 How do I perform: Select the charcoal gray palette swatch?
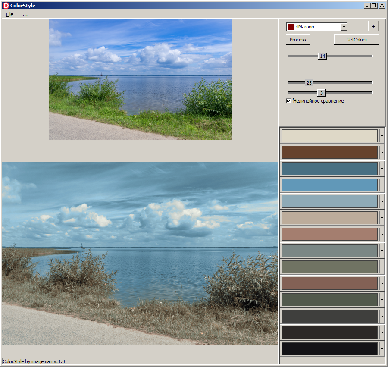(x=329, y=316)
